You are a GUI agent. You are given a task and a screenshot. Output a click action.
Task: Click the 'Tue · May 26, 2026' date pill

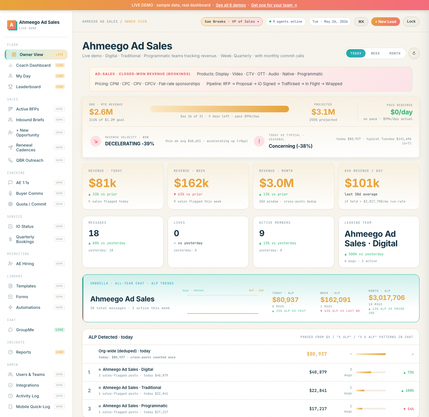point(330,21)
